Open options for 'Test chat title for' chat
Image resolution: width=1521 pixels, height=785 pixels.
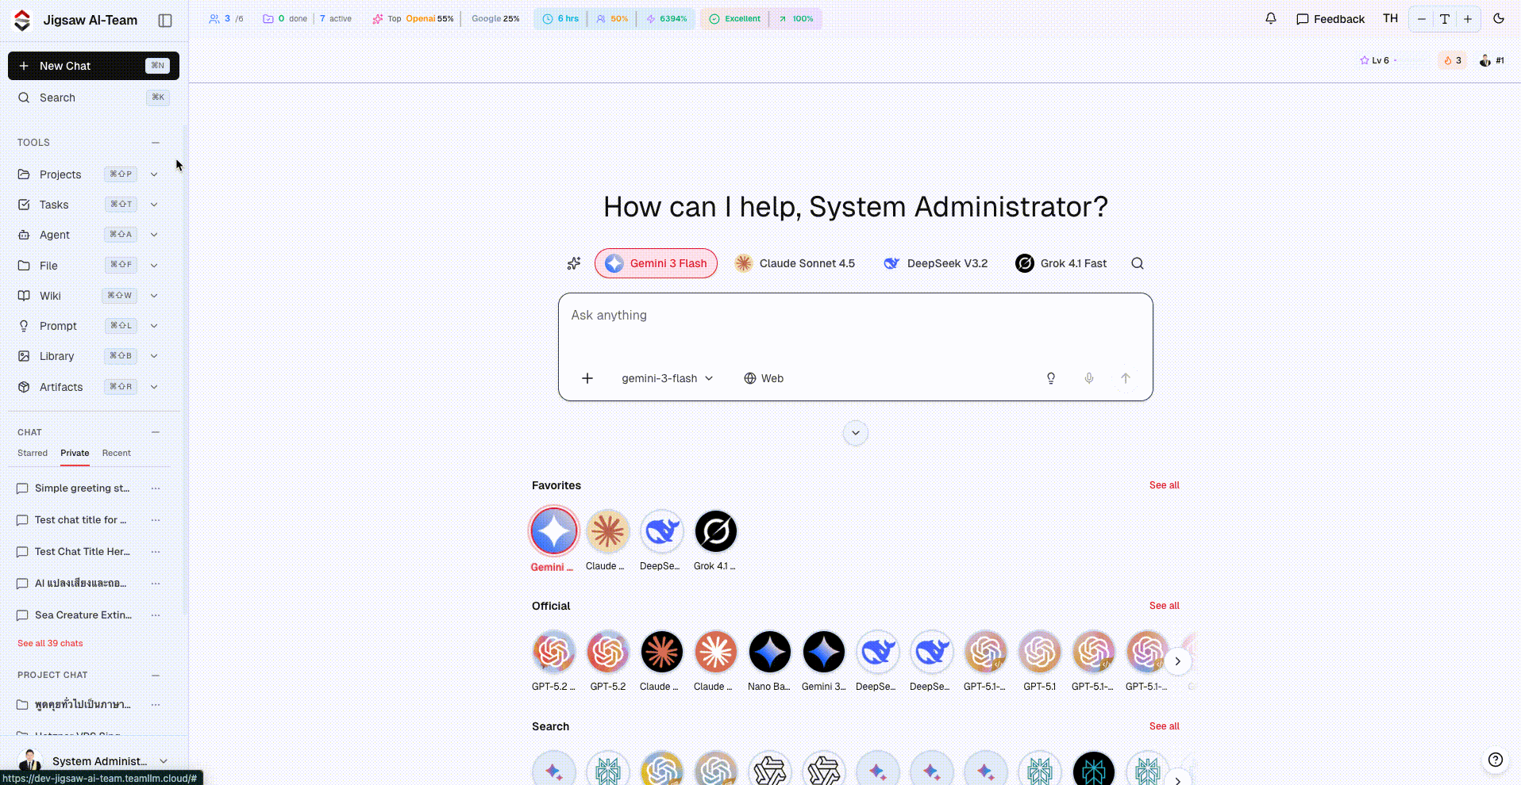pyautogui.click(x=156, y=520)
